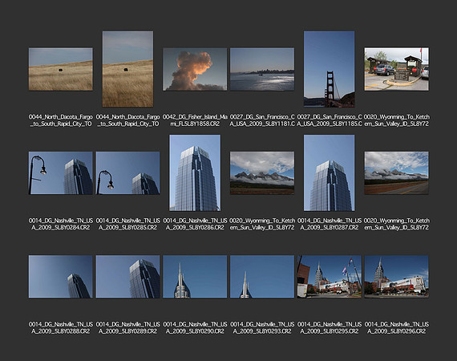Image resolution: width=457 pixels, height=361 pixels.
Task: Select the SL8Y0296 Nashville street scene thumbnail
Action: pyautogui.click(x=396, y=277)
